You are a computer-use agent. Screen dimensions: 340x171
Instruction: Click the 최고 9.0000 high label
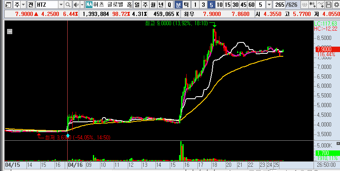177,23
